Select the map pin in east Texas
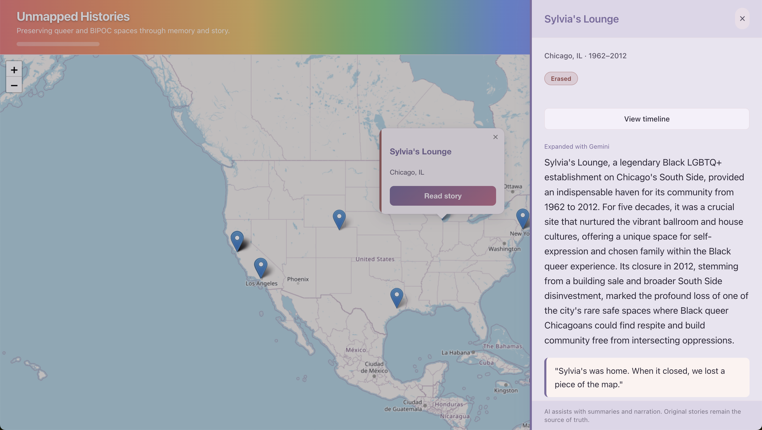The image size is (762, 430). pyautogui.click(x=396, y=297)
